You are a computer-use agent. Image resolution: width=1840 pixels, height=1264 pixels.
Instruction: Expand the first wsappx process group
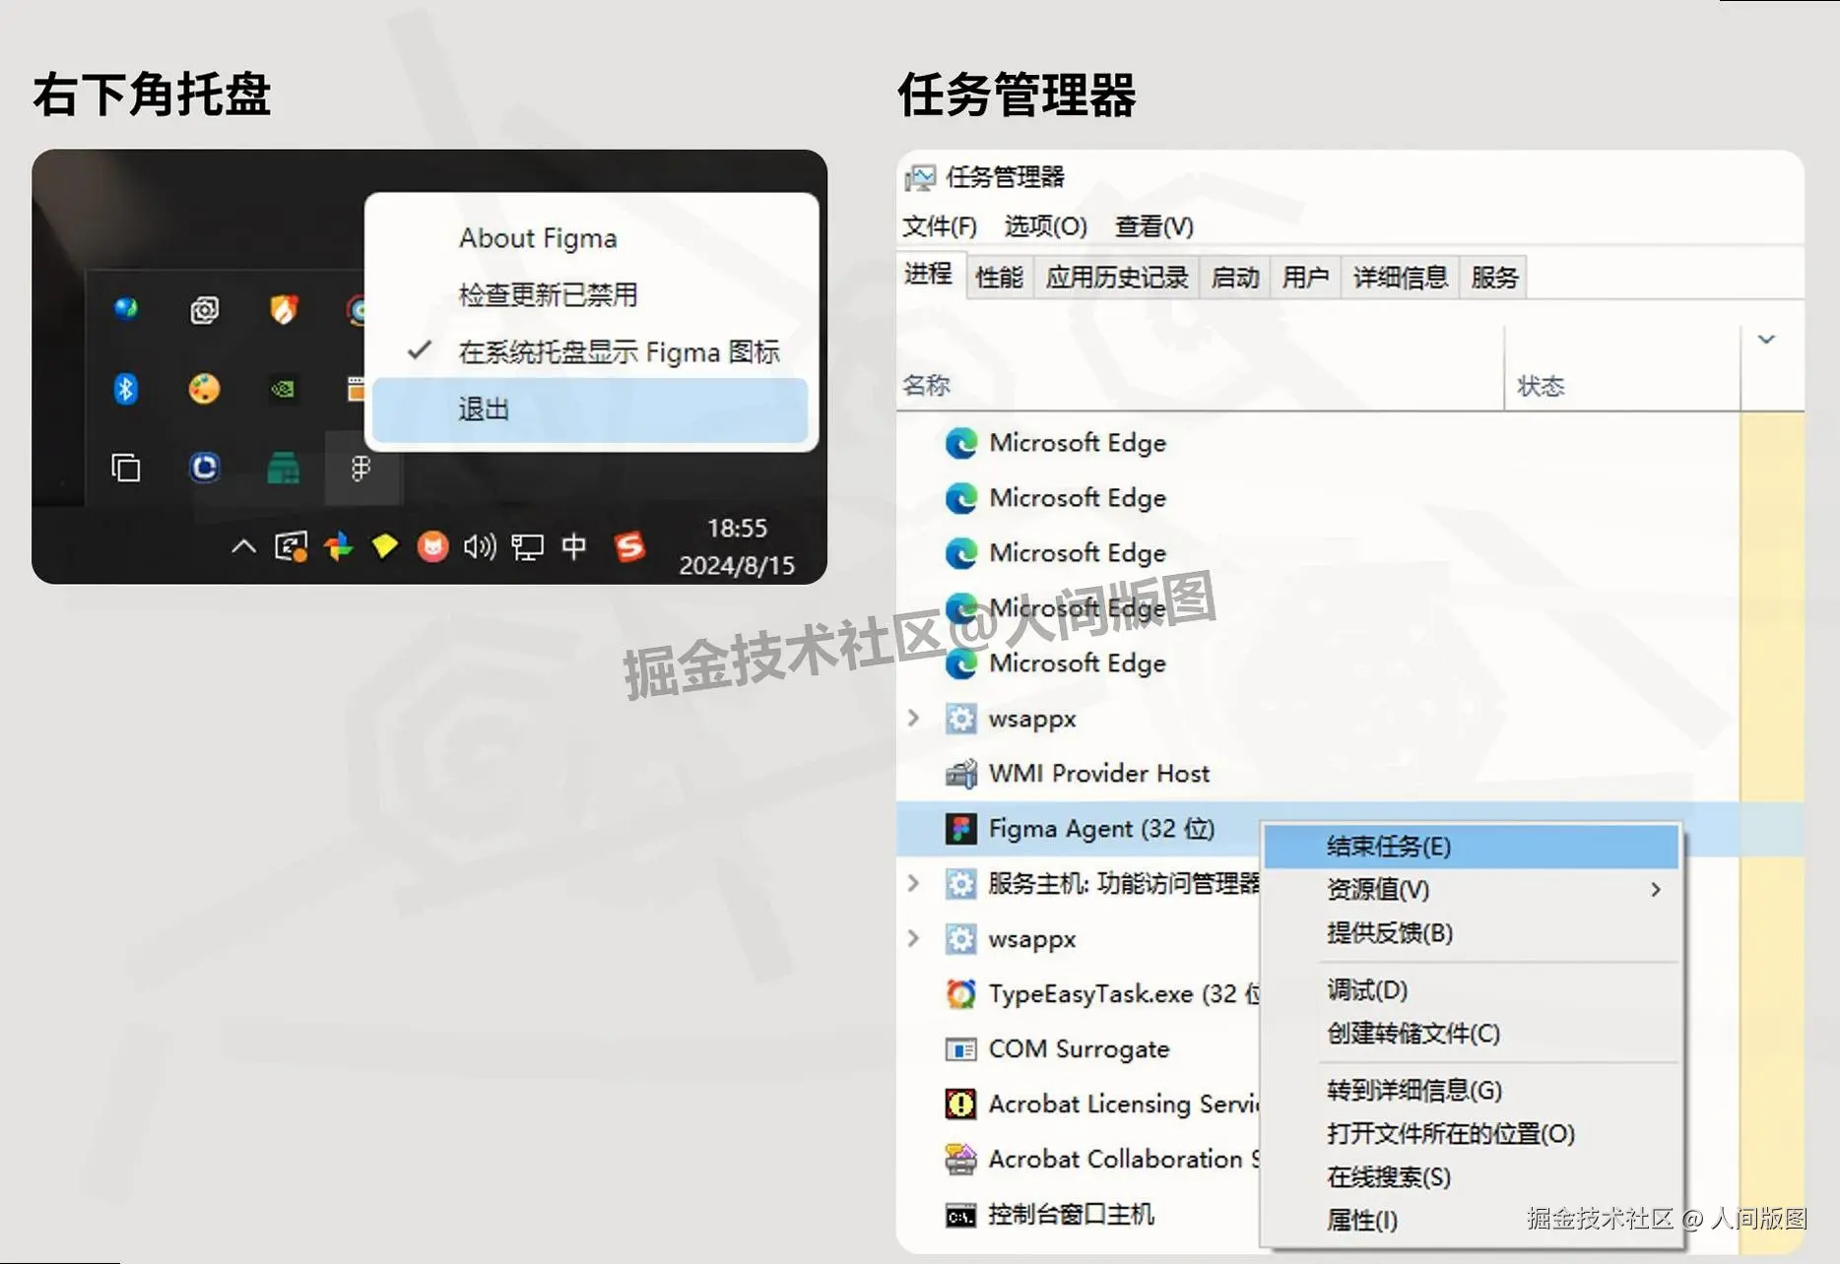(913, 719)
